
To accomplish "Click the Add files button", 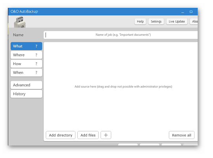I will tap(88, 135).
